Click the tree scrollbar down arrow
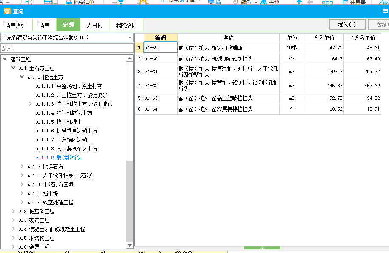Image resolution: width=389 pixels, height=253 pixels. [129, 245]
